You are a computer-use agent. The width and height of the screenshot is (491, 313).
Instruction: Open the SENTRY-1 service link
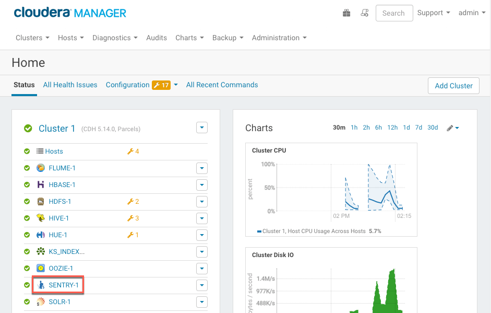pos(64,285)
